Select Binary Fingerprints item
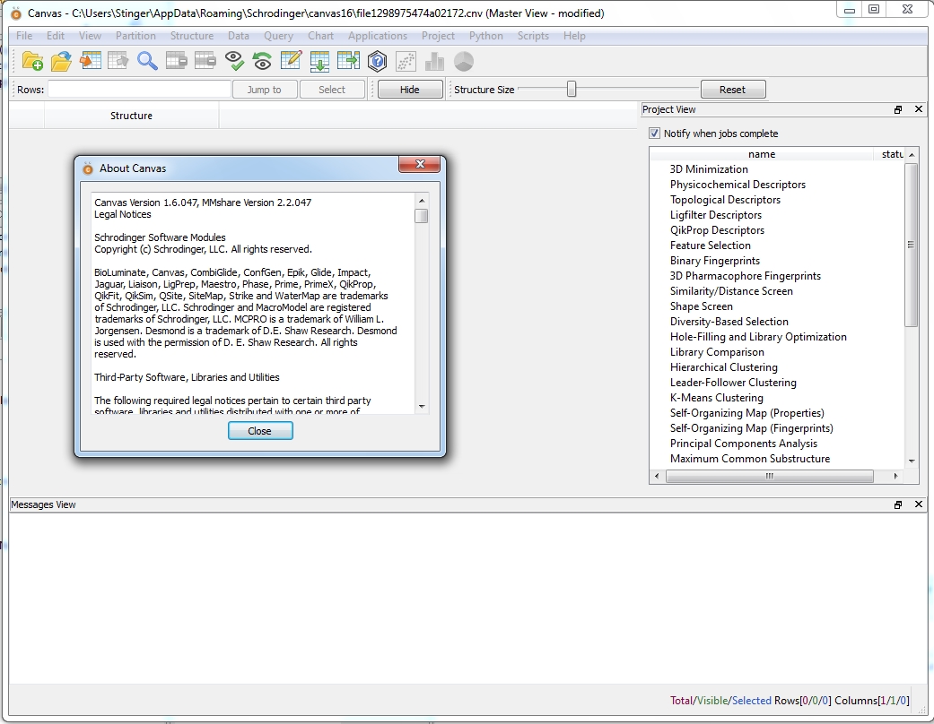Viewport: 934px width, 724px height. [715, 261]
